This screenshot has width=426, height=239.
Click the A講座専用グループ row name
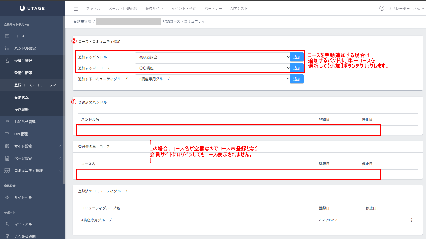[96, 220]
